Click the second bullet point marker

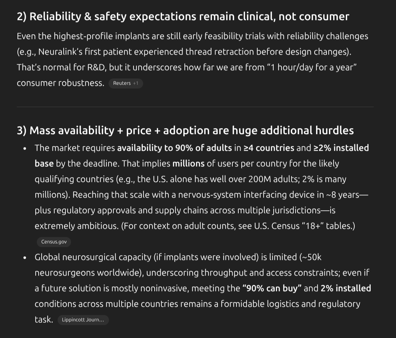[25, 257]
